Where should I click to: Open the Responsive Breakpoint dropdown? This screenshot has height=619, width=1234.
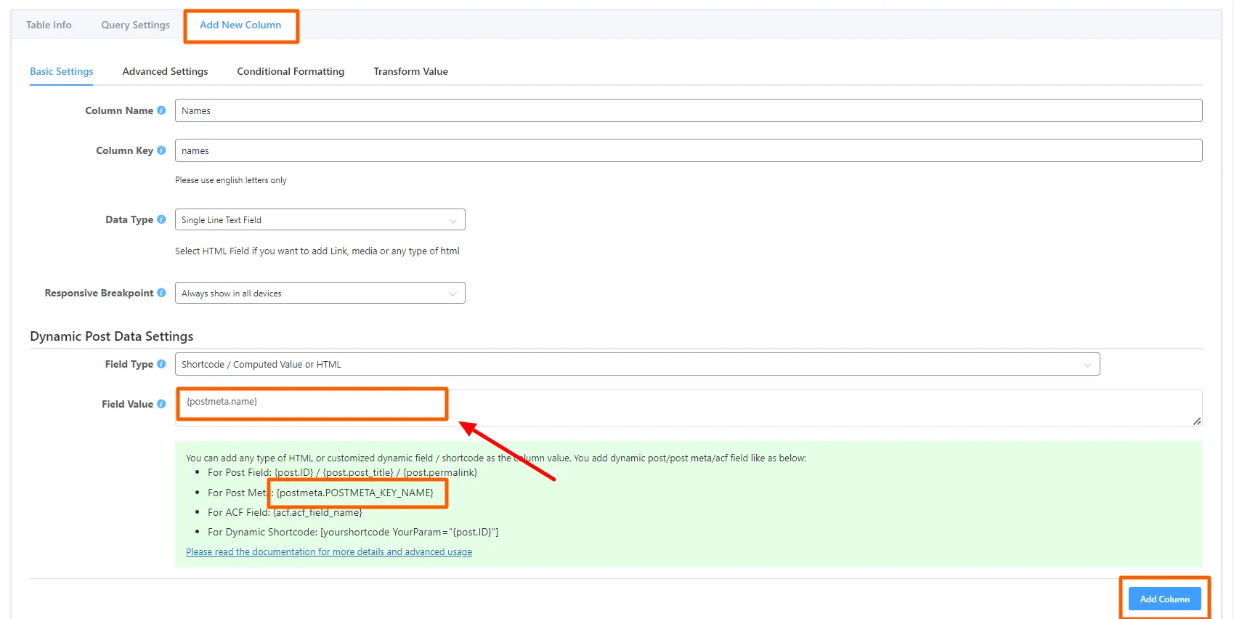(x=320, y=293)
